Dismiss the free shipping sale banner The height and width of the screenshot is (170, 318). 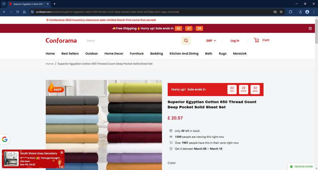coord(310,29)
